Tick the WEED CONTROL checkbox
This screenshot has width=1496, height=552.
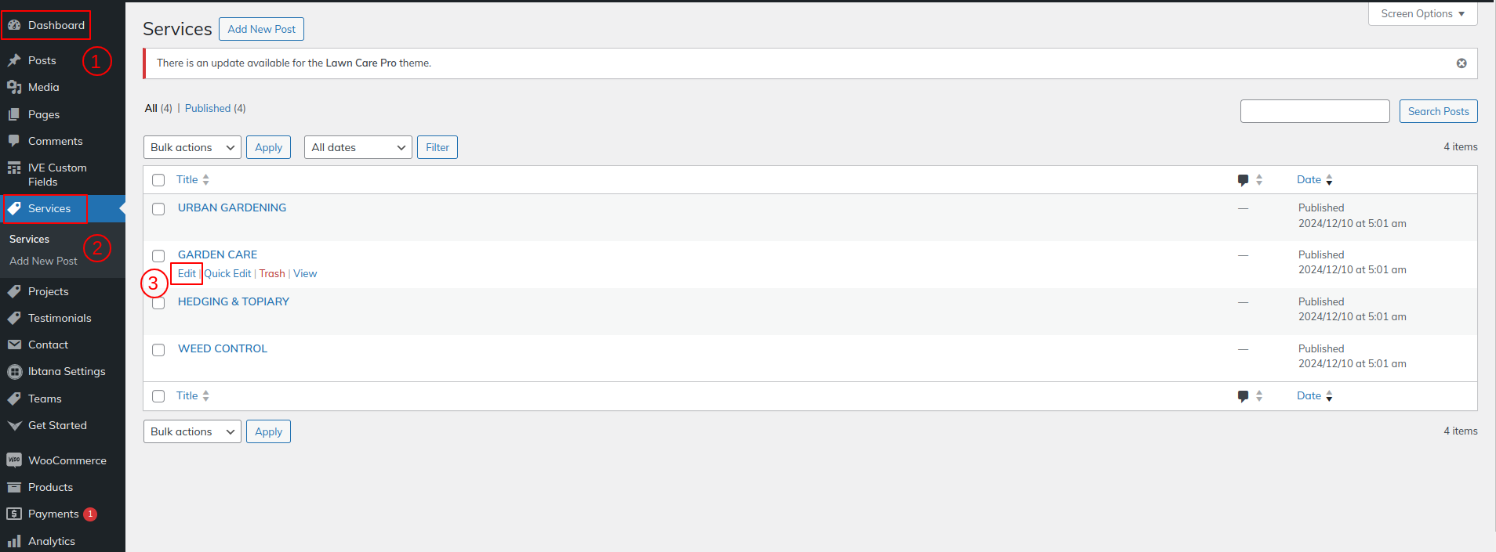[158, 350]
